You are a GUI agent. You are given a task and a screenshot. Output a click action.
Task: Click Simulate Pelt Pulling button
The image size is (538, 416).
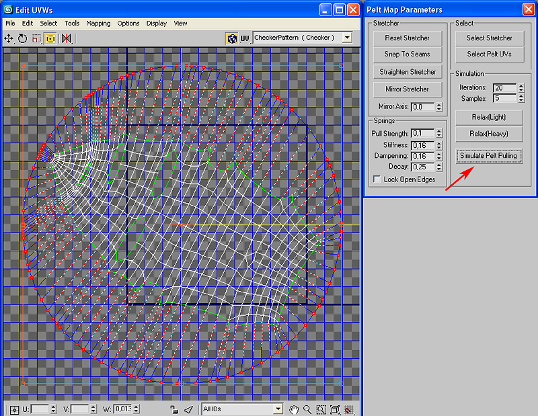(488, 156)
